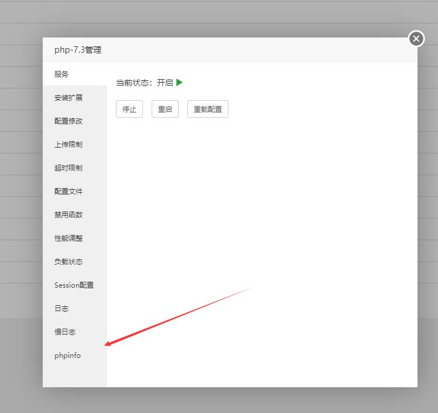The height and width of the screenshot is (413, 438).
Task: Show the 慢日志 tab
Action: coord(75,332)
